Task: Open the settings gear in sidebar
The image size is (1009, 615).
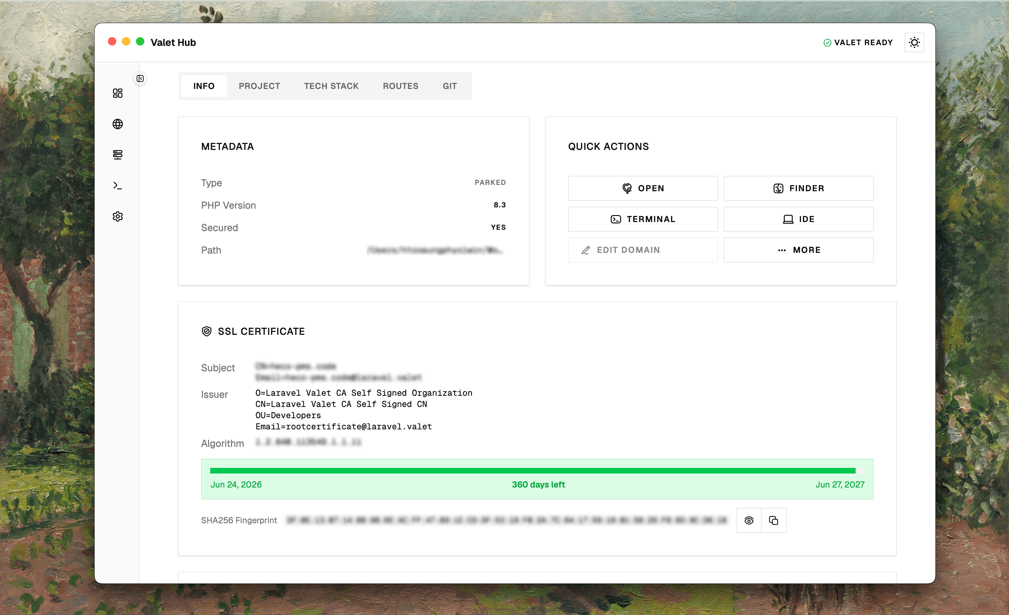Action: (117, 216)
